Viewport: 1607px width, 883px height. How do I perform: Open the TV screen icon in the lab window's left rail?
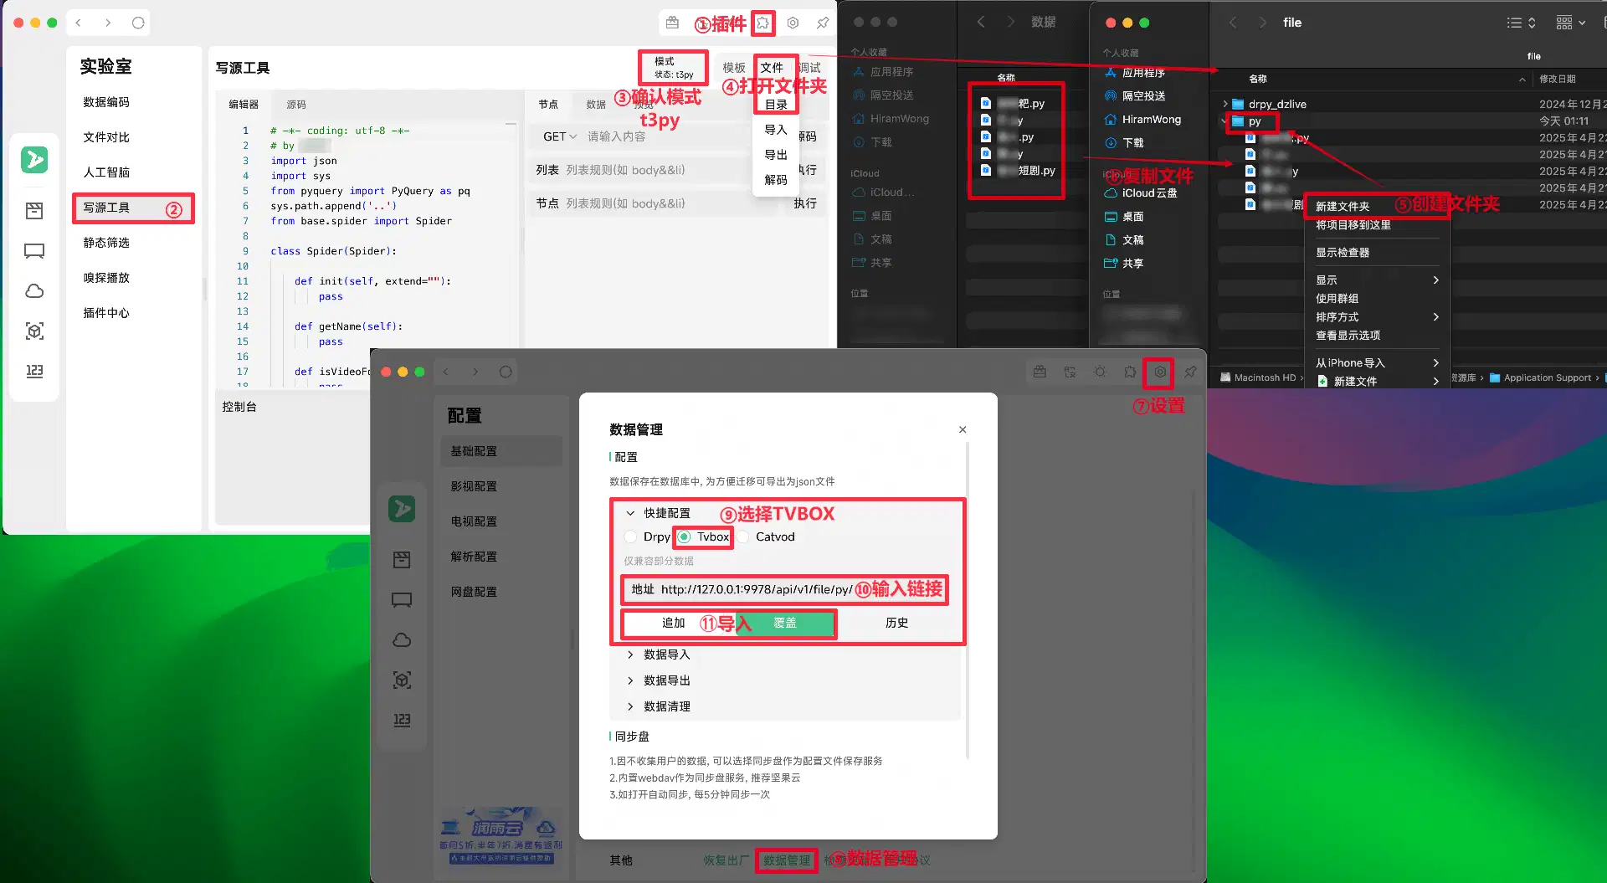pyautogui.click(x=34, y=250)
